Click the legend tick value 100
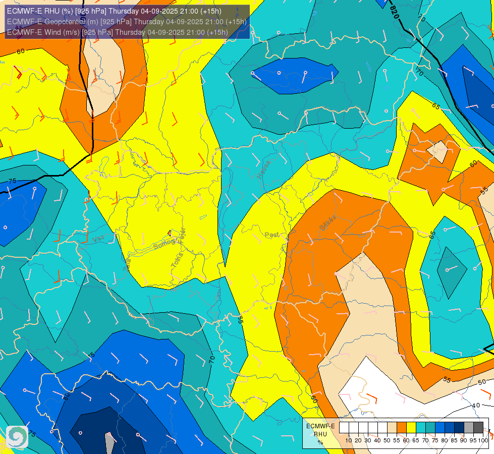The image size is (494, 454). pyautogui.click(x=483, y=440)
